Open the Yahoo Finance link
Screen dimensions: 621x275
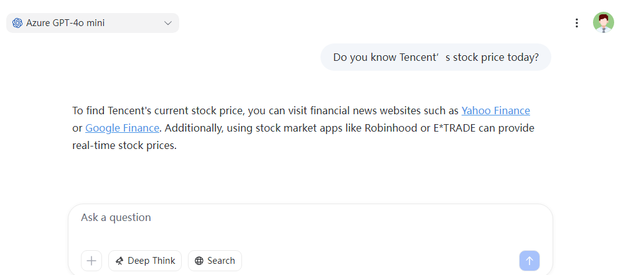click(x=496, y=110)
